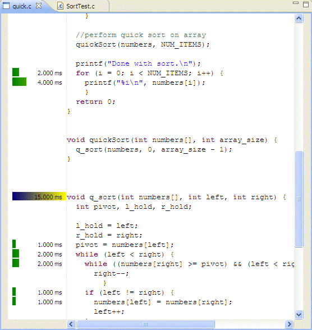Click the return 0; line
This screenshot has height=330, width=312.
pyautogui.click(x=95, y=102)
